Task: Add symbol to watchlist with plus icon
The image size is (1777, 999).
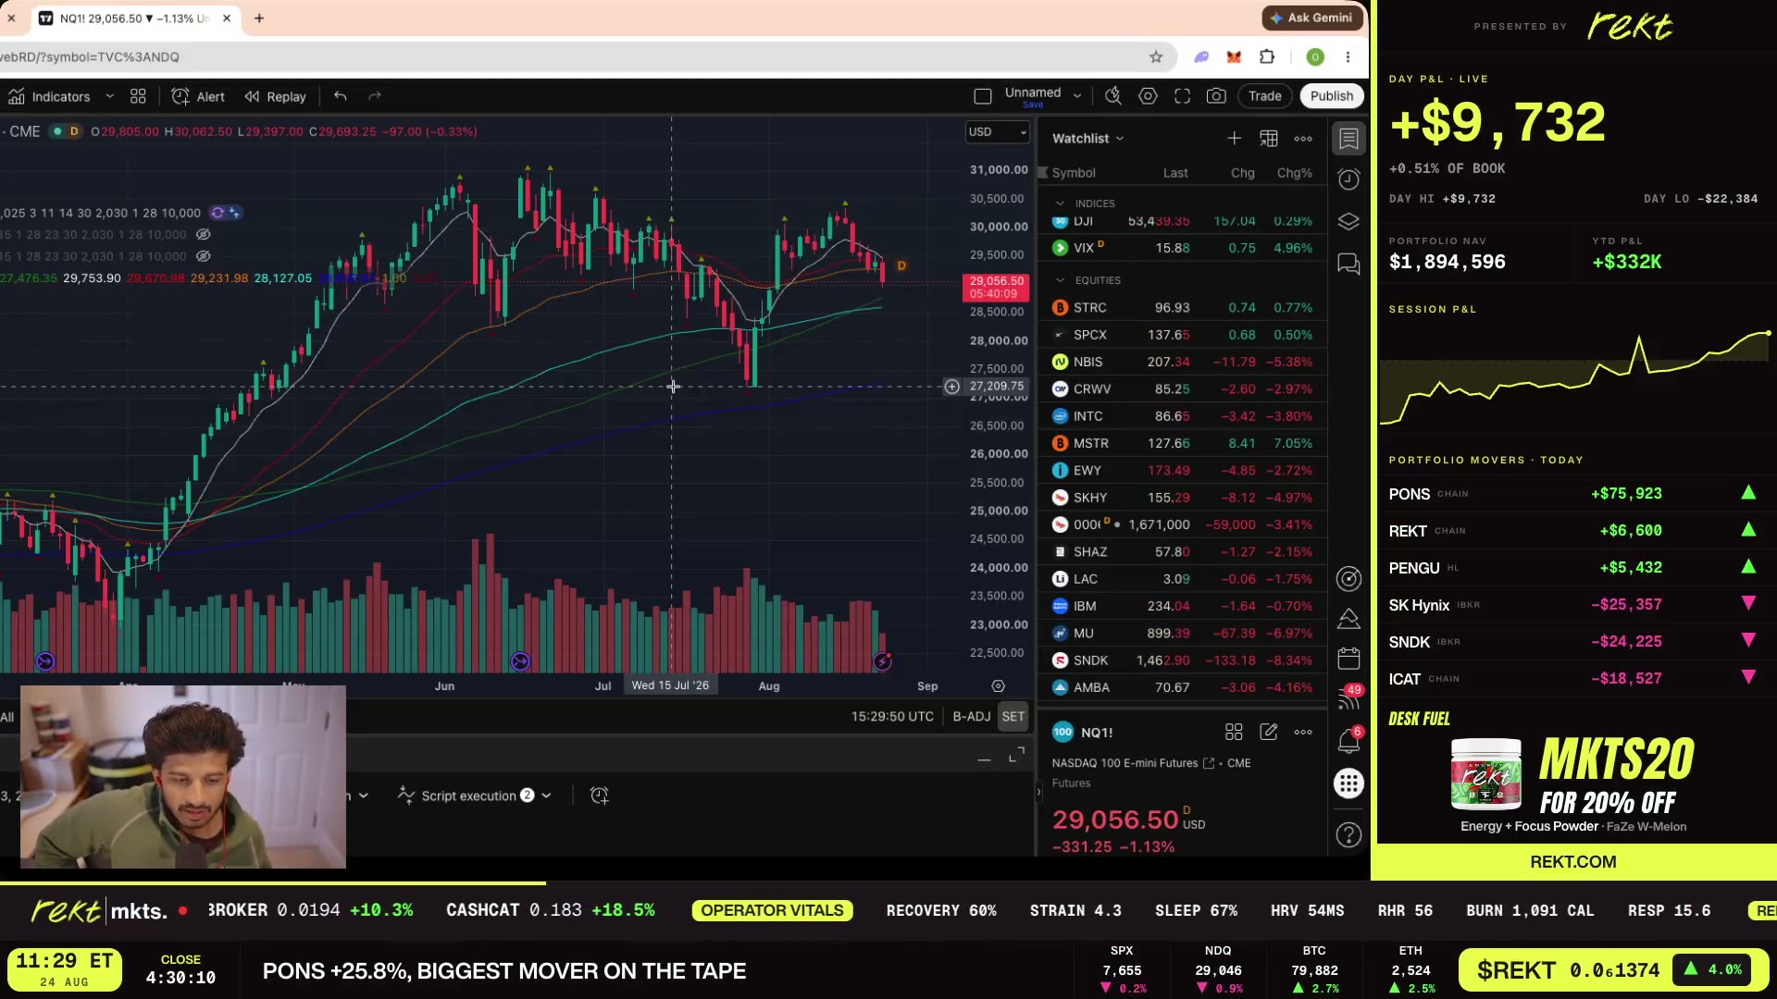Action: (x=1234, y=139)
